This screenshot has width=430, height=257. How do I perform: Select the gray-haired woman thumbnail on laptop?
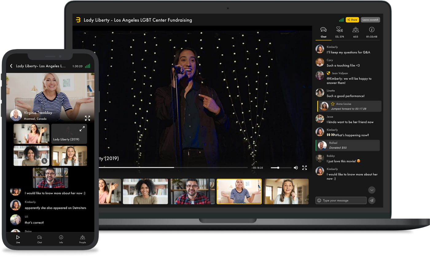(x=286, y=191)
